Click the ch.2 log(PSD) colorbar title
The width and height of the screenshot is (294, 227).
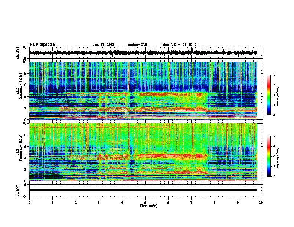[x=278, y=158]
